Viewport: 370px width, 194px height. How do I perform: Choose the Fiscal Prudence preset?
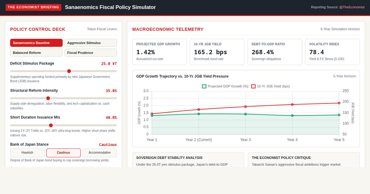click(x=91, y=53)
